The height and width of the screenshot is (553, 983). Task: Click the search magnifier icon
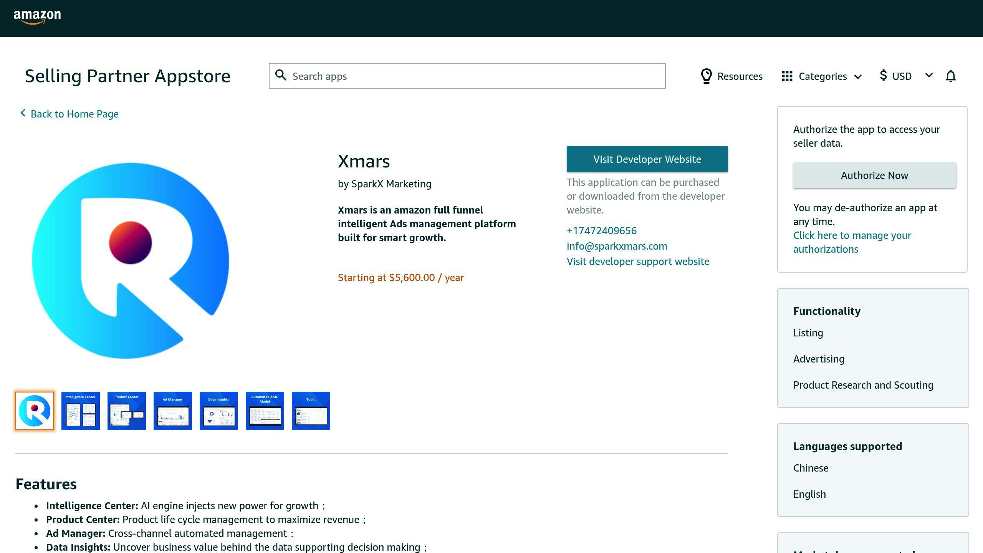(x=281, y=75)
